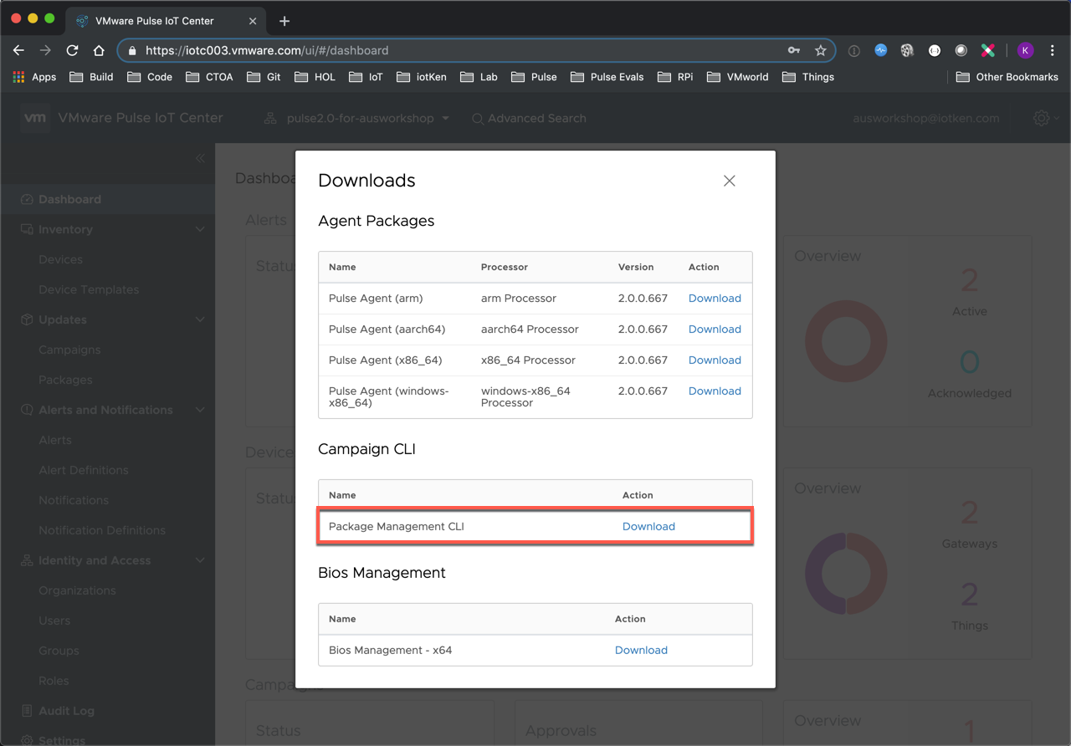Open the Pulse Evals bookmarks folder
This screenshot has height=746, width=1071.
click(607, 77)
